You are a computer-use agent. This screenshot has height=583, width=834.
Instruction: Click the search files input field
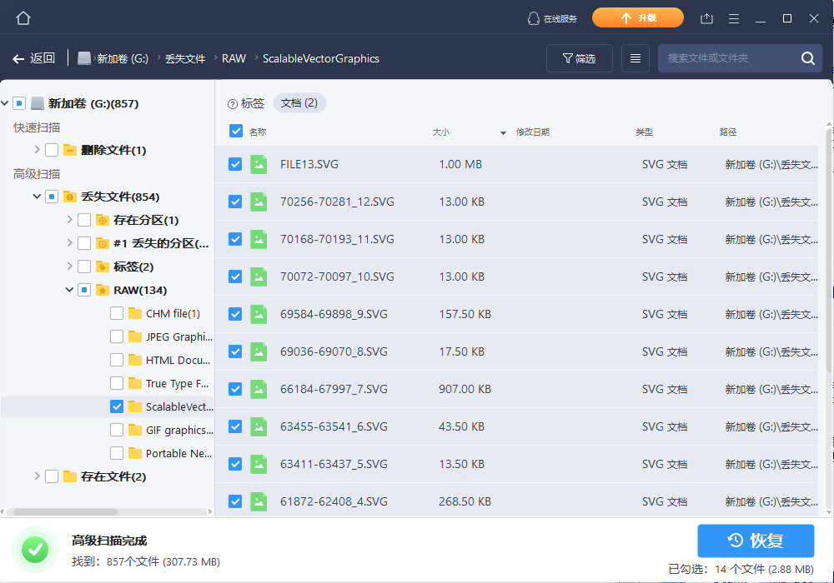coord(727,58)
